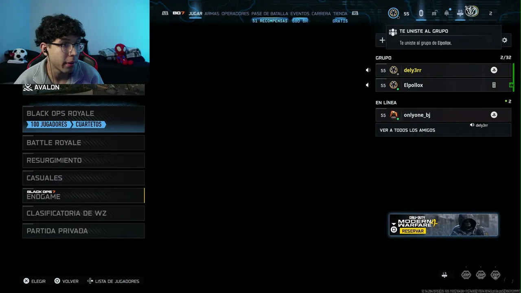This screenshot has width=521, height=293.
Task: Open the R3 social menu icon
Action: [x=460, y=13]
